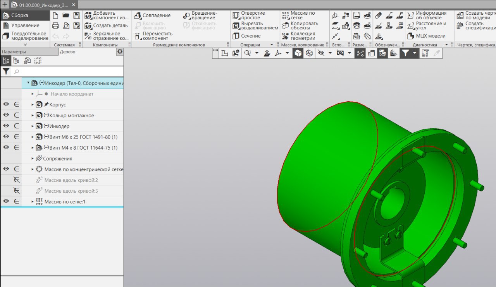Screen dimensions: 496x287
Task: Close the 01.00.000_Инкодер document tab
Action: point(74,5)
